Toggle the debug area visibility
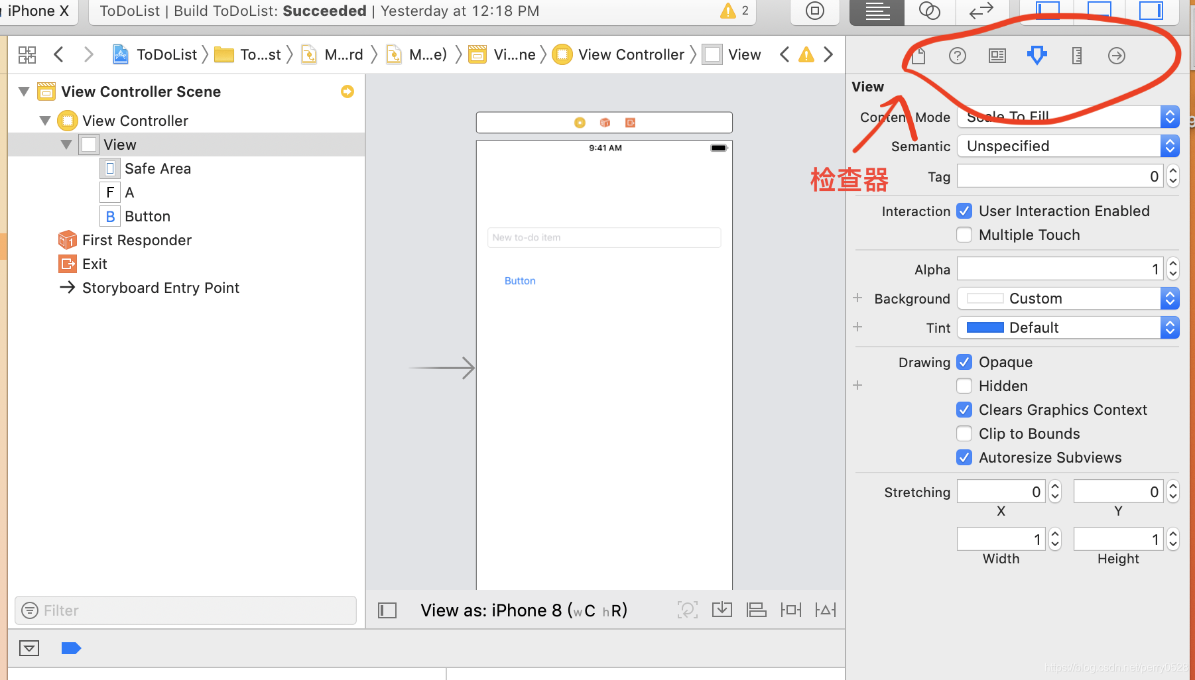Viewport: 1195px width, 680px height. [x=29, y=648]
